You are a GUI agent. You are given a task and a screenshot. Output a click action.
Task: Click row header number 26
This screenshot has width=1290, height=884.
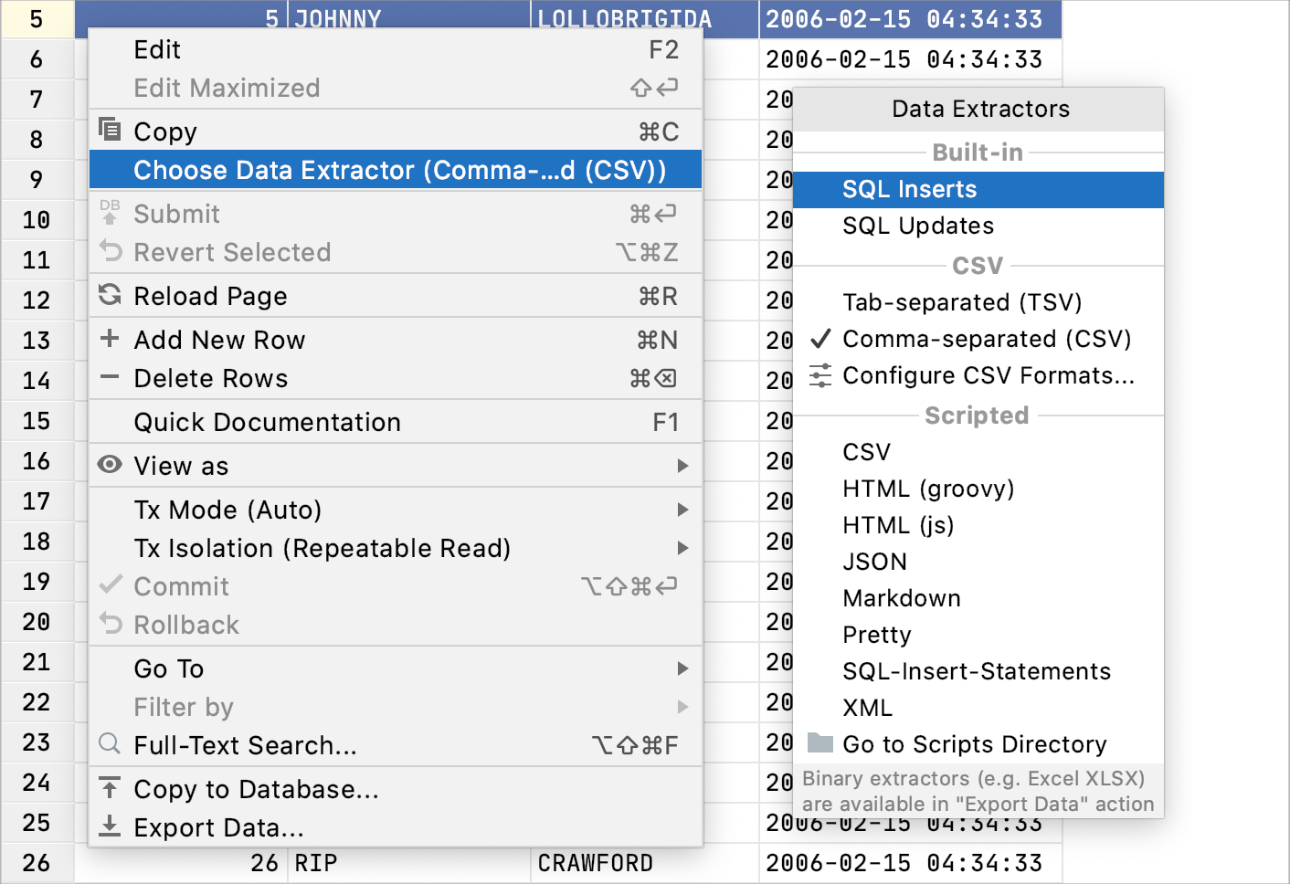click(37, 862)
